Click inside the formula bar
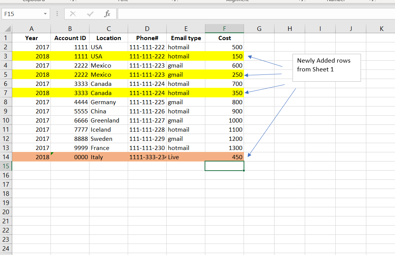The width and height of the screenshot is (395, 255). pos(229,13)
